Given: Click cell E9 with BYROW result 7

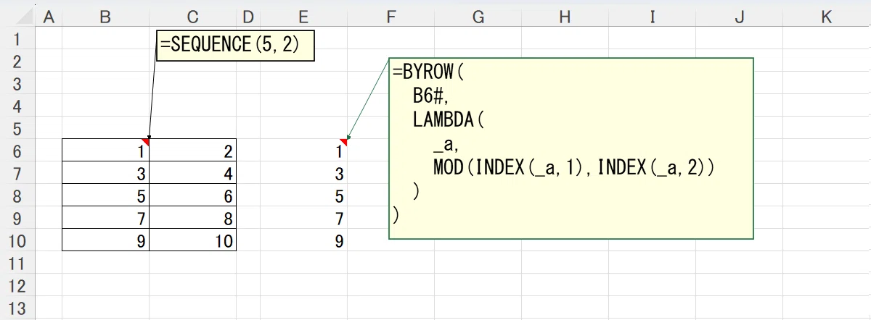Looking at the screenshot, I should (304, 218).
